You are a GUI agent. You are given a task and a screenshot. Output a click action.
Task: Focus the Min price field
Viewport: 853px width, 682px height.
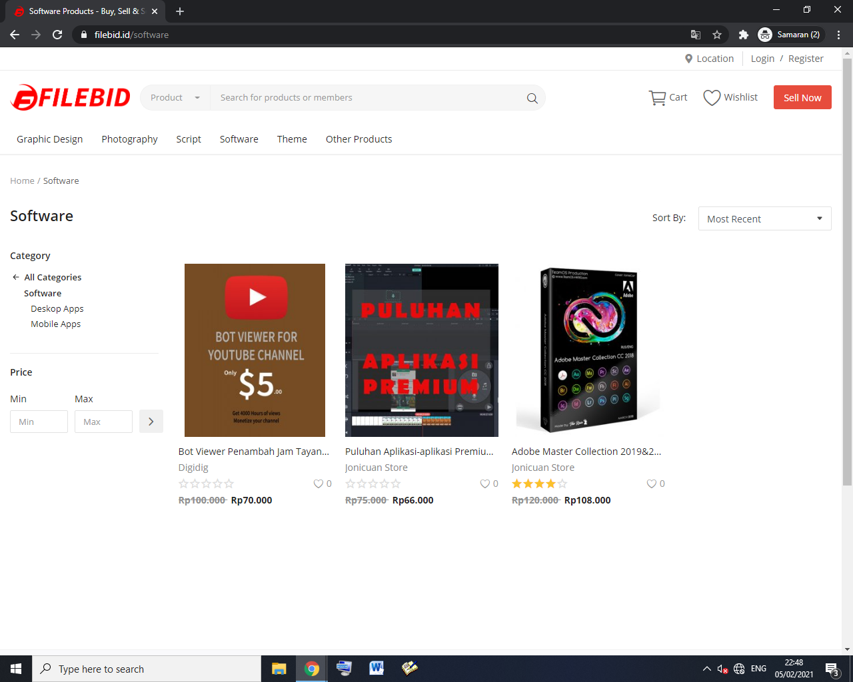click(x=39, y=422)
